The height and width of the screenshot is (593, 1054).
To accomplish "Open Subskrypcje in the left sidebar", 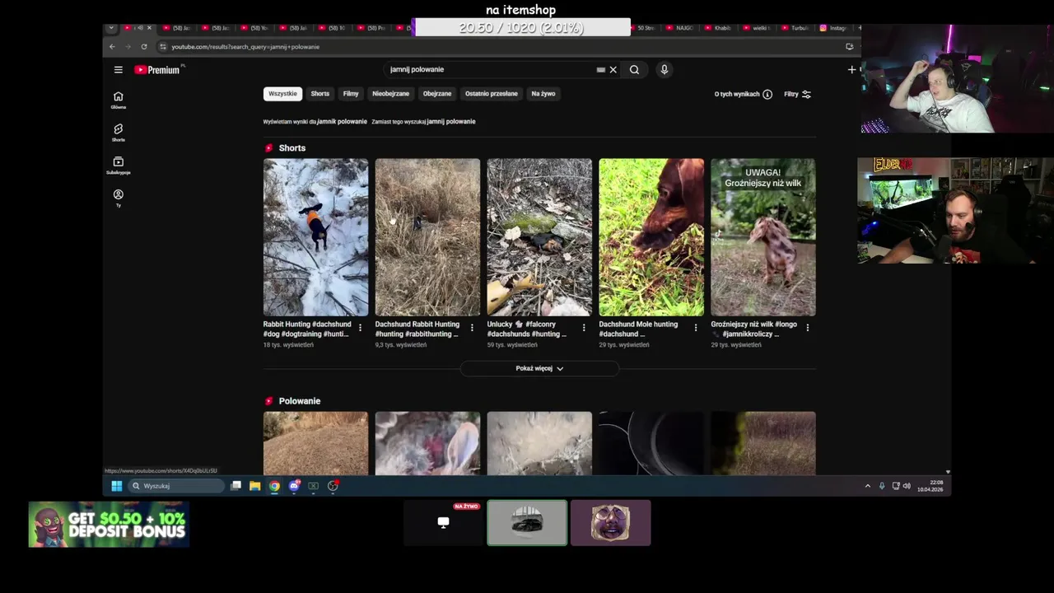I will 119,166.
